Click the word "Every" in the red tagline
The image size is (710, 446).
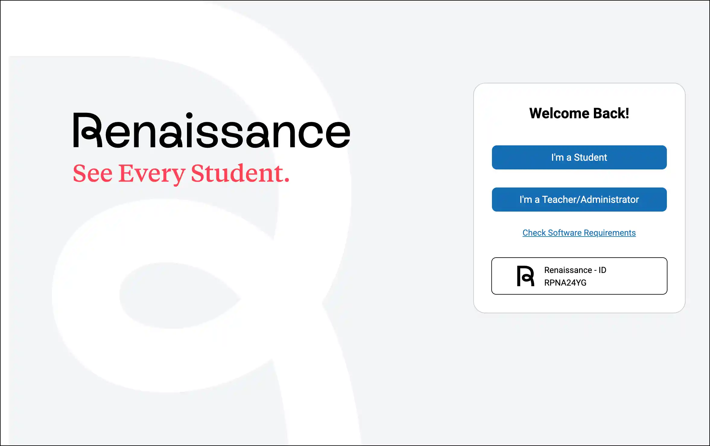click(x=151, y=174)
